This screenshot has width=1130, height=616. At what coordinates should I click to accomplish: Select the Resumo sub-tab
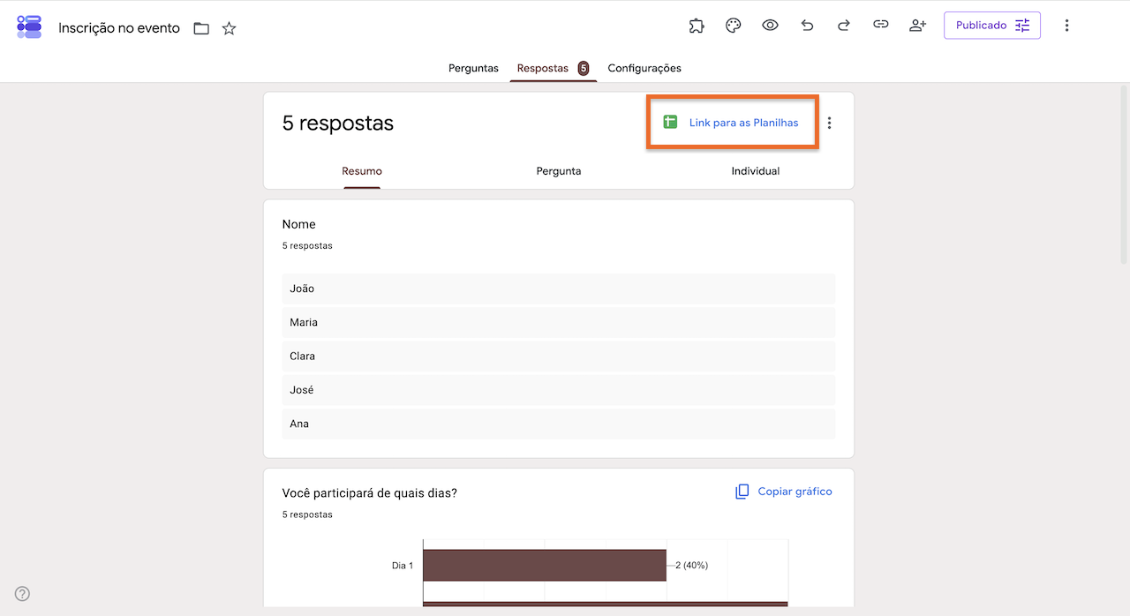[362, 171]
